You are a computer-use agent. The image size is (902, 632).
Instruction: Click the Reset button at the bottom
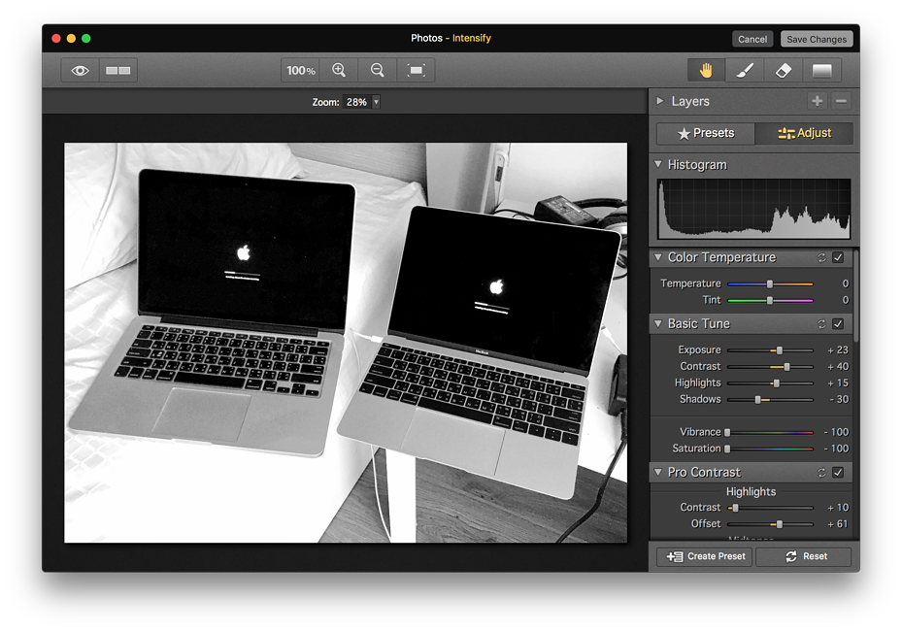point(804,556)
